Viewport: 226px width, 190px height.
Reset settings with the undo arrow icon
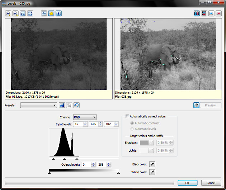76,105
